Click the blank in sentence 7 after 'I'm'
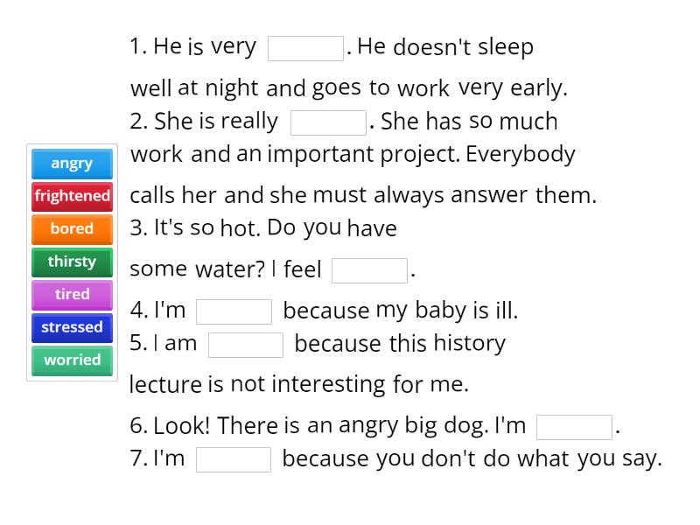The image size is (700, 525). point(234,458)
